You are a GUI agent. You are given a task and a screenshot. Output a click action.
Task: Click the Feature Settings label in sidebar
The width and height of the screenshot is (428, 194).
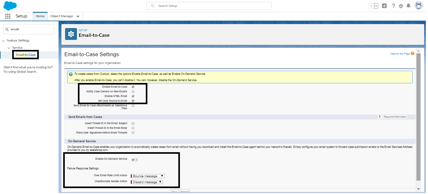18,41
